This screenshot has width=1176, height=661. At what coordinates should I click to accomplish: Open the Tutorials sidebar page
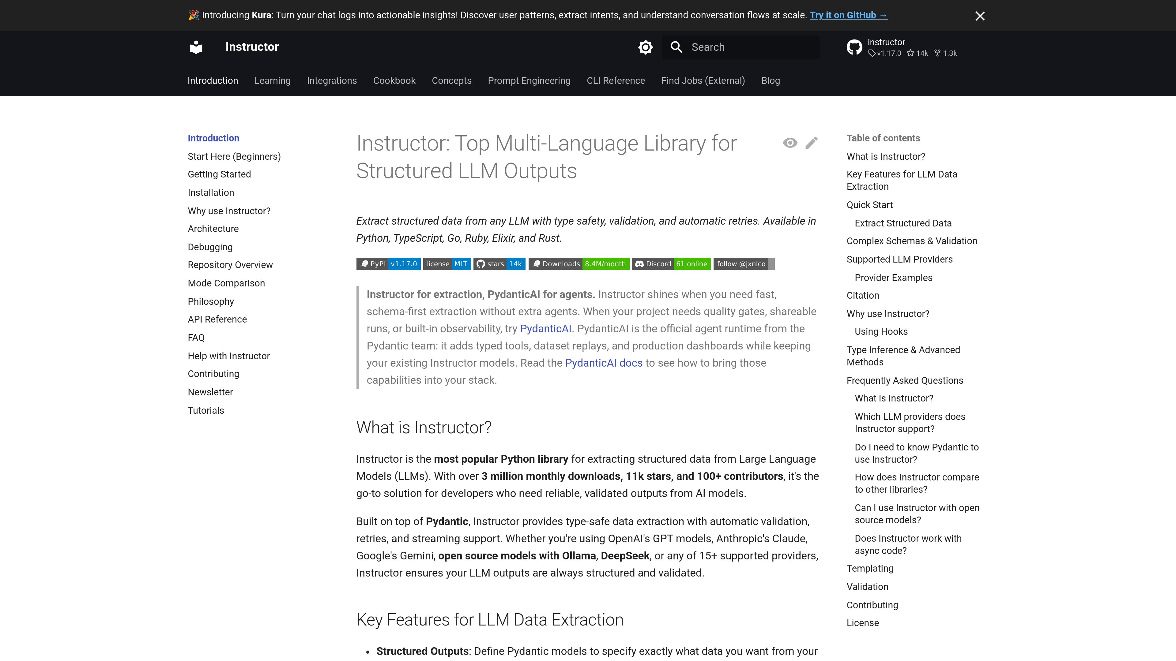click(x=206, y=411)
